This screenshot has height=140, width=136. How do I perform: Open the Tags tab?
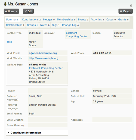click(56, 25)
